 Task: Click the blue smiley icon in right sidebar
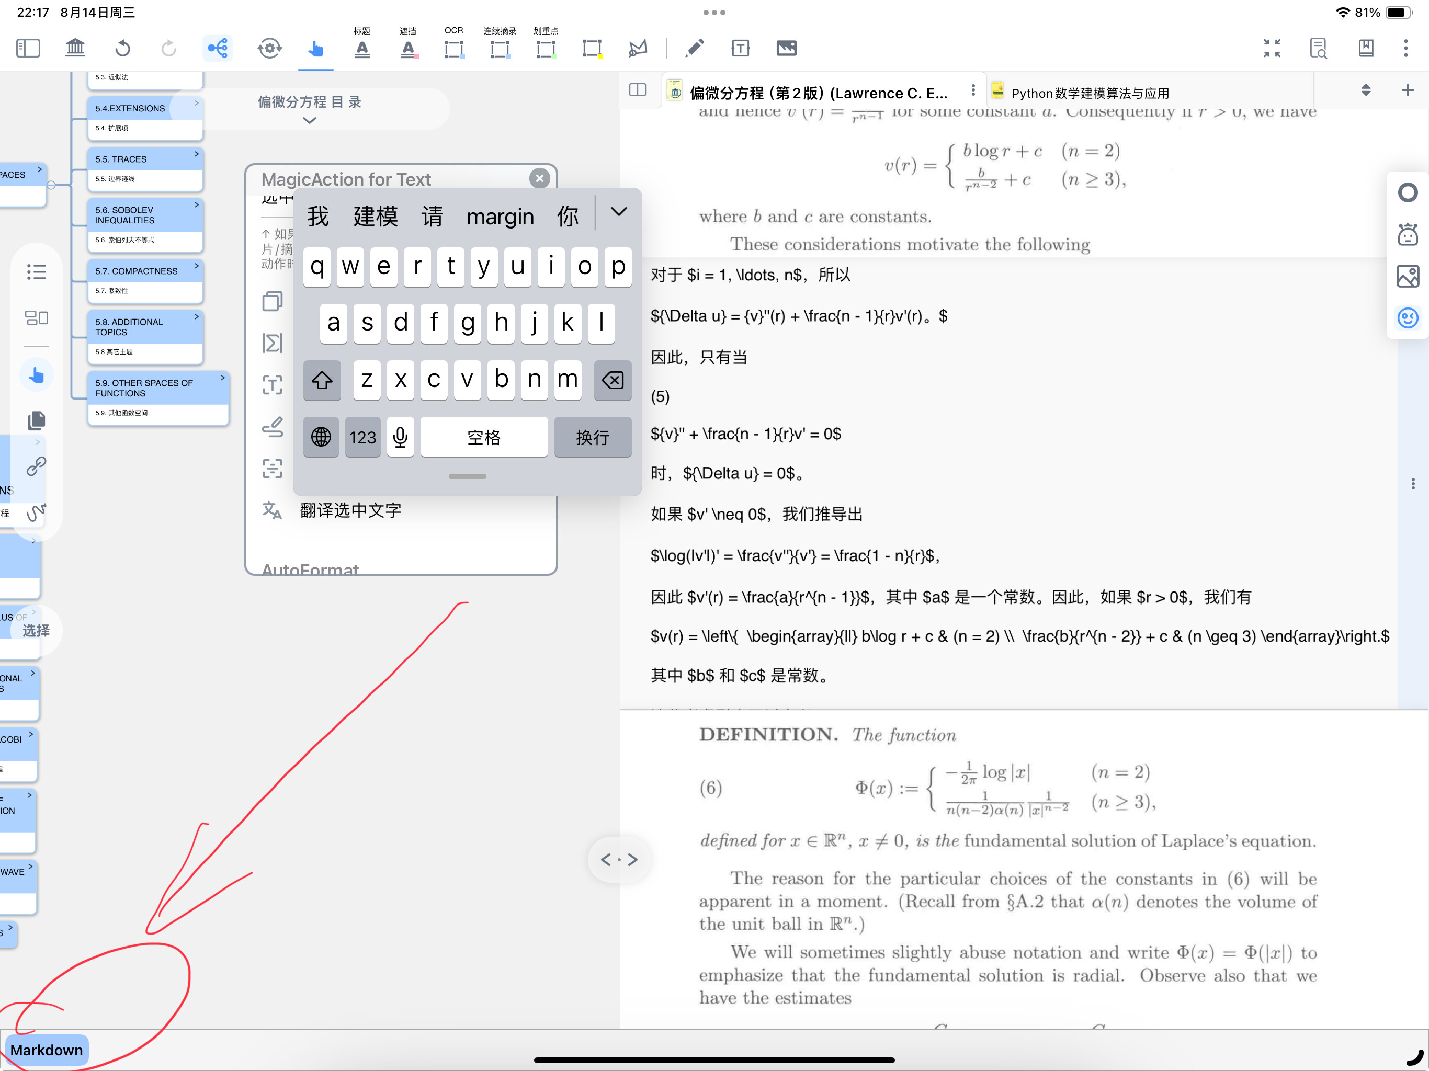pyautogui.click(x=1408, y=318)
